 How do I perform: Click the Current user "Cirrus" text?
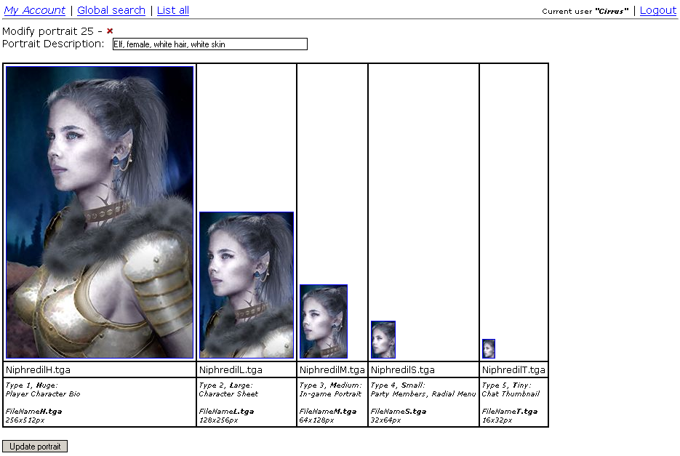point(585,12)
